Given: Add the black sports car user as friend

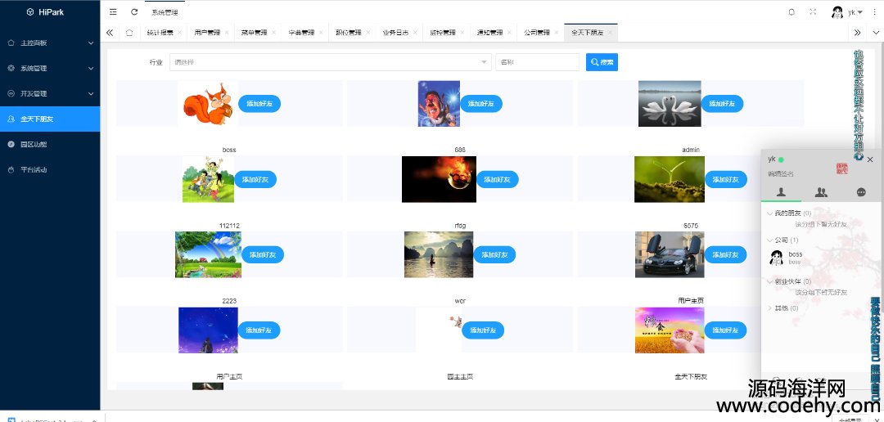Looking at the screenshot, I should point(725,254).
